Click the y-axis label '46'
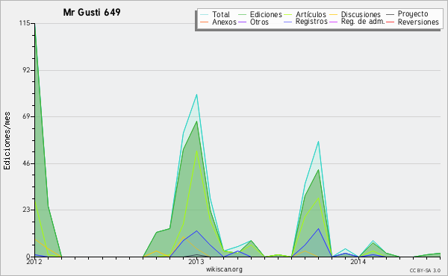 click(x=27, y=163)
